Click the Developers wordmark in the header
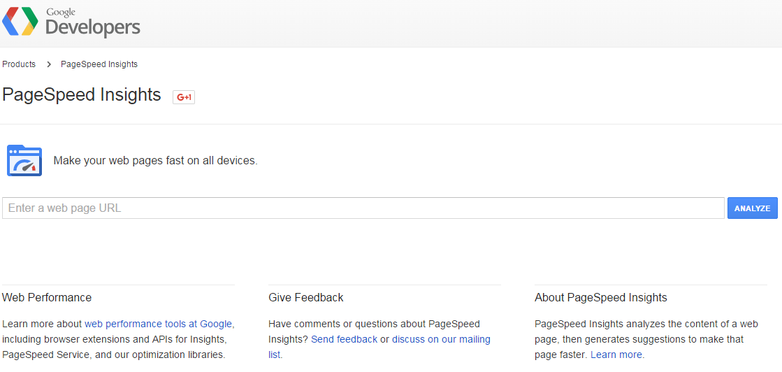782x372 pixels. (x=93, y=28)
